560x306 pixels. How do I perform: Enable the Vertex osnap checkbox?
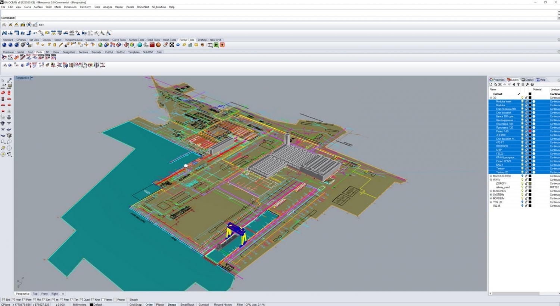click(x=103, y=300)
